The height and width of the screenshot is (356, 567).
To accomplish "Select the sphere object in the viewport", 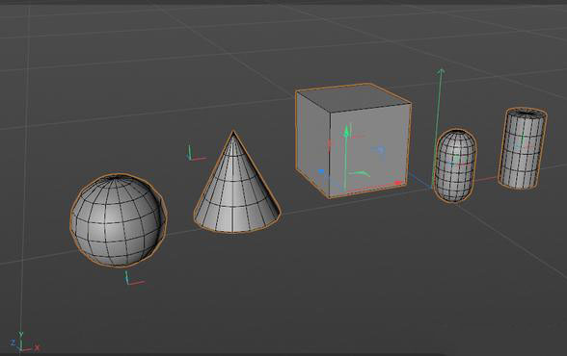I will pos(119,220).
